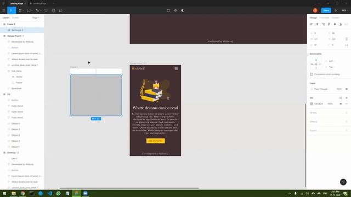Open the Fill style library icon
This screenshot has height=197, width=351.
(341, 98)
